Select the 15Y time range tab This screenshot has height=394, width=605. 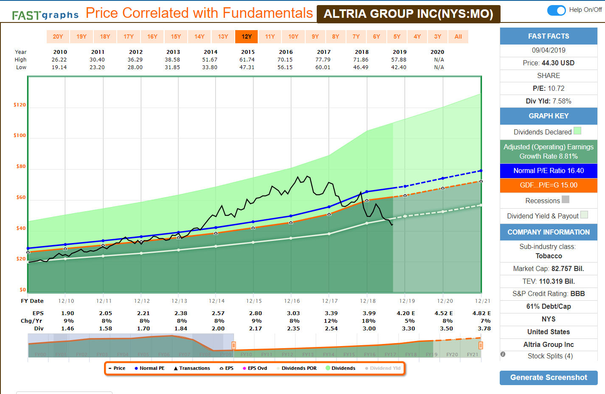[176, 36]
